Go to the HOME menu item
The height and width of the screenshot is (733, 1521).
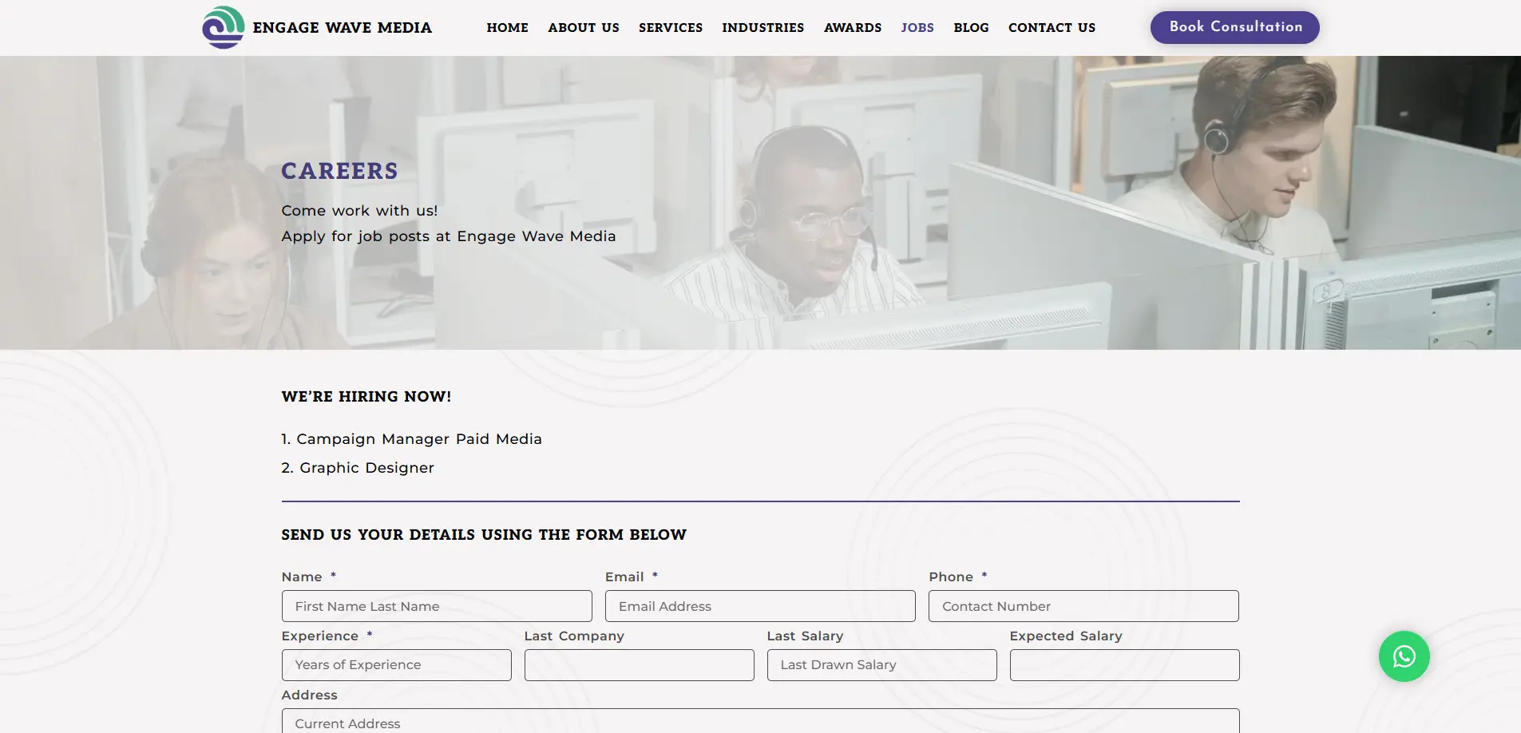pyautogui.click(x=508, y=28)
